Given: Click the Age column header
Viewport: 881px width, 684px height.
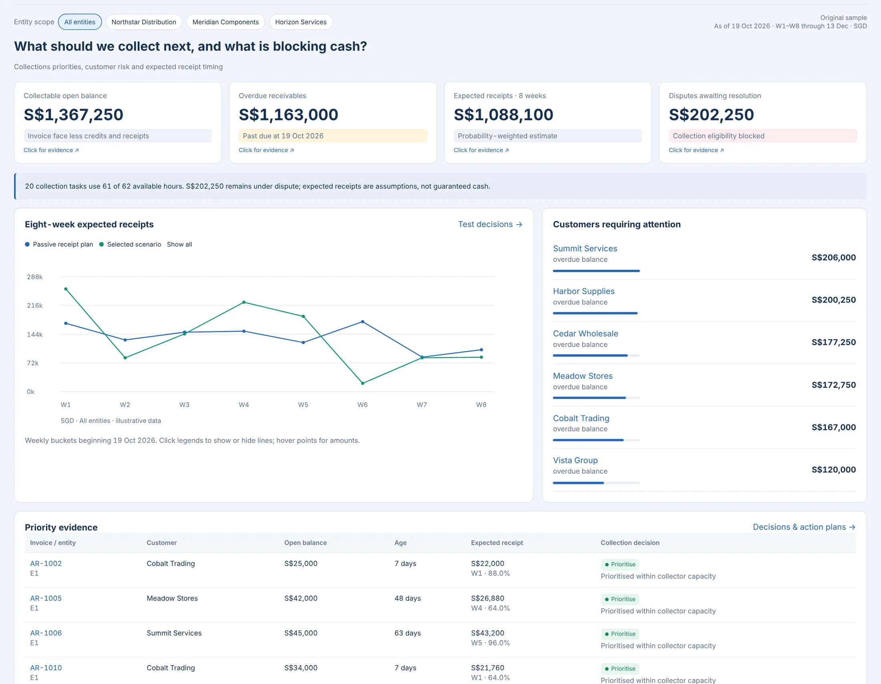Looking at the screenshot, I should pos(400,543).
